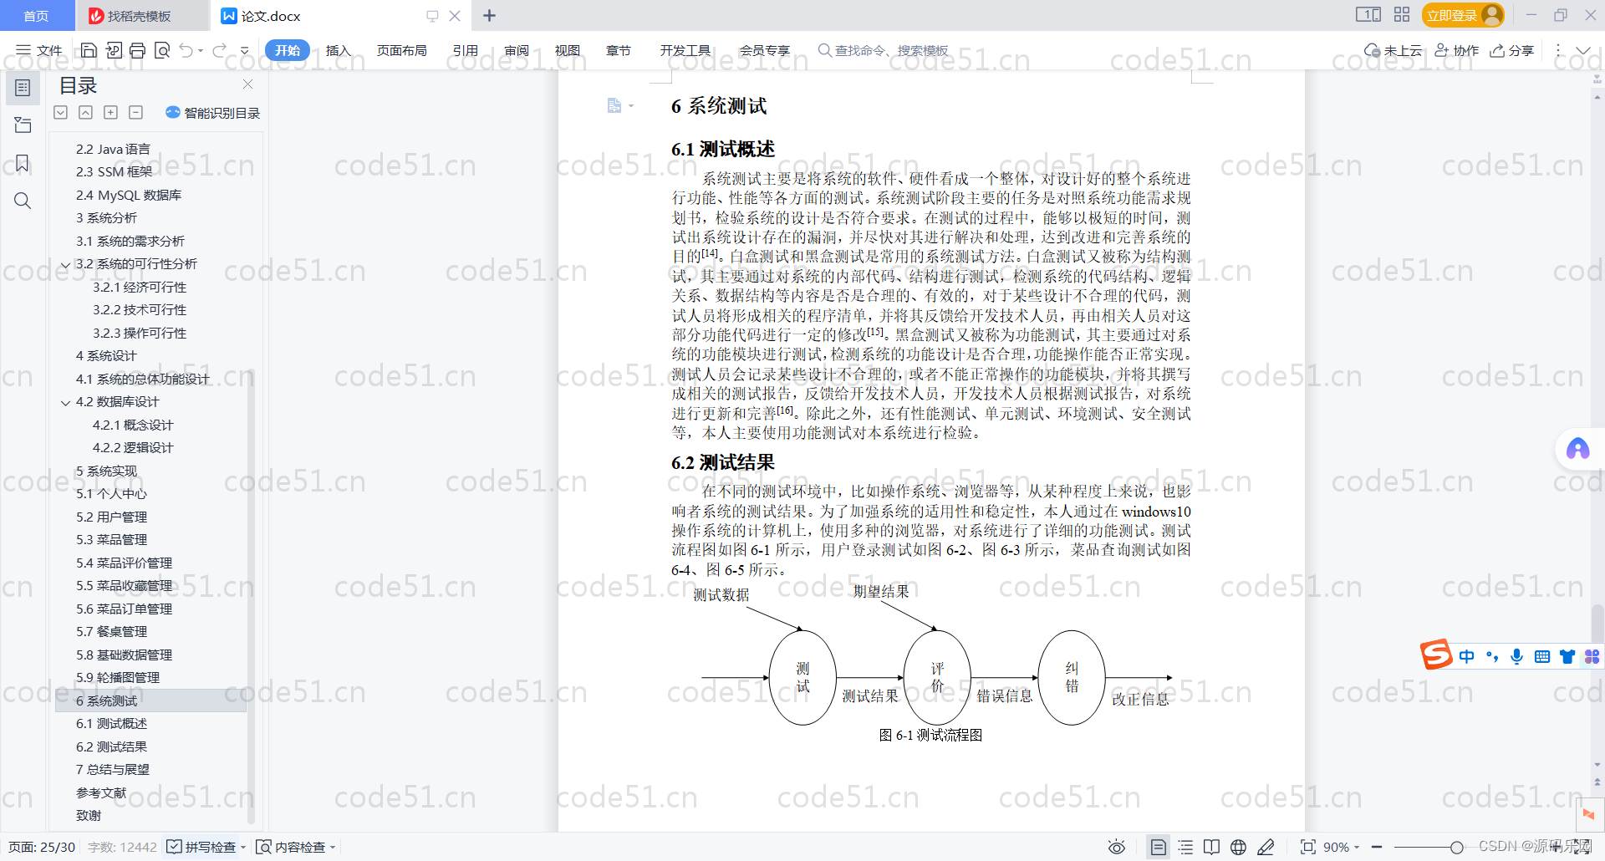This screenshot has height=861, width=1605.
Task: Click the zoom out minus button
Action: (x=1377, y=848)
